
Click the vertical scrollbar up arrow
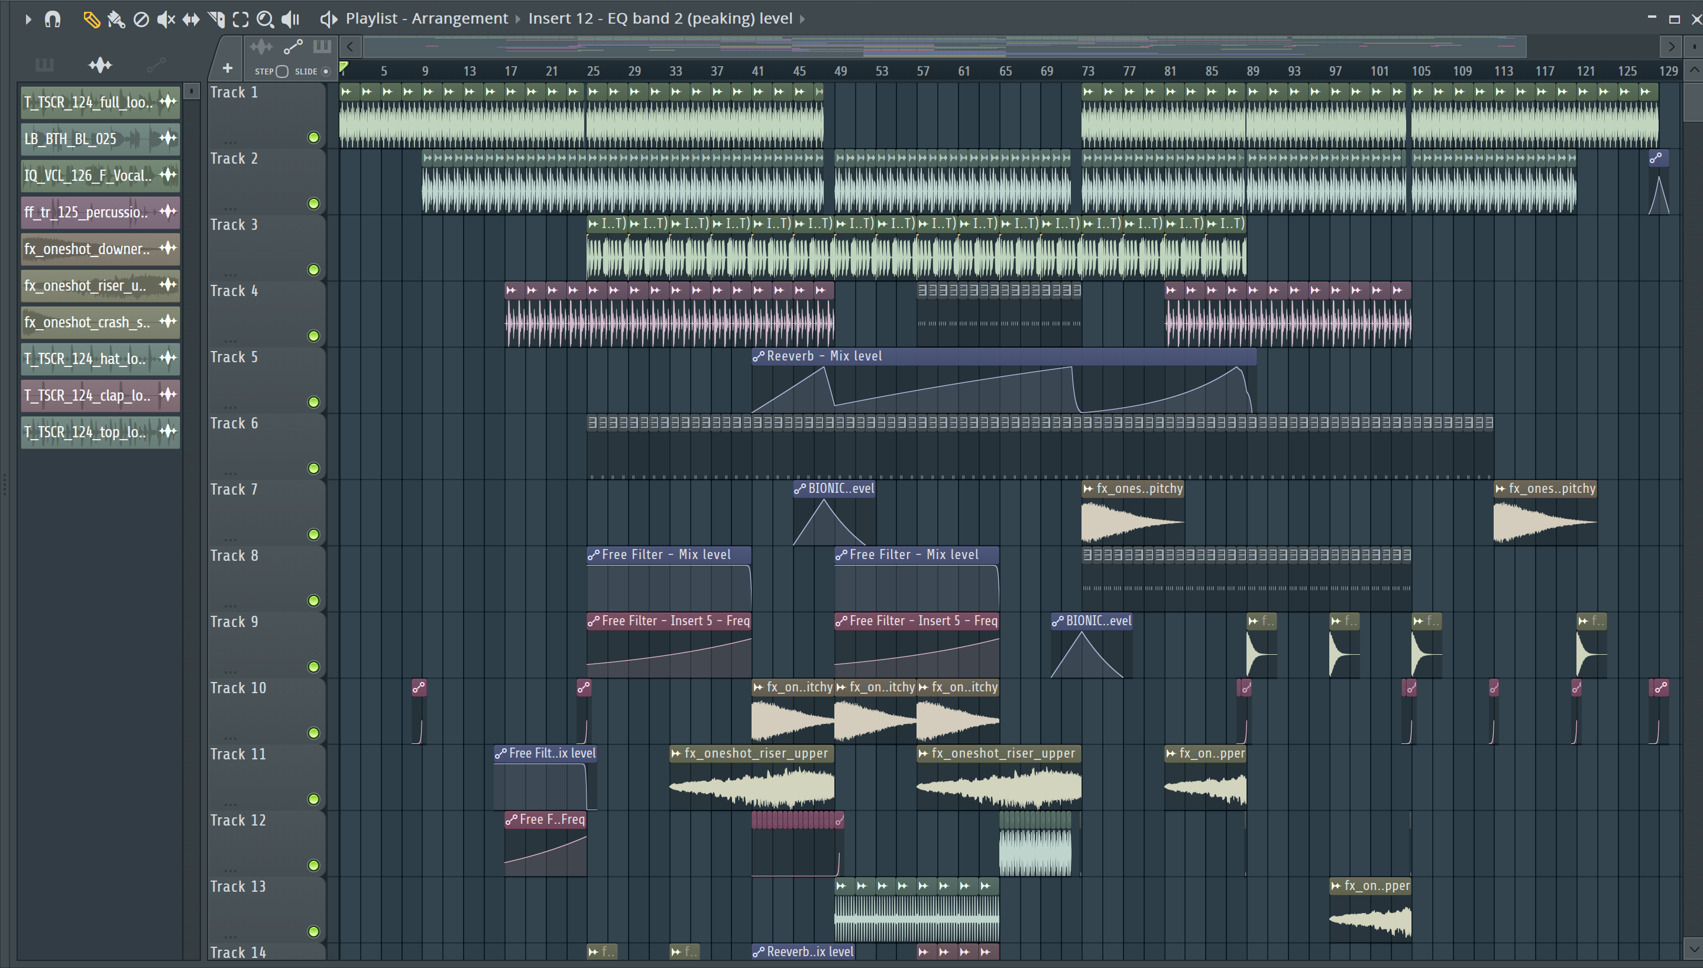1694,70
